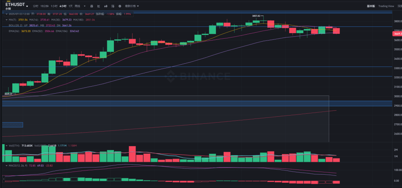Open the candlestick chart-type icon
The image size is (402, 188).
[x=106, y=6]
